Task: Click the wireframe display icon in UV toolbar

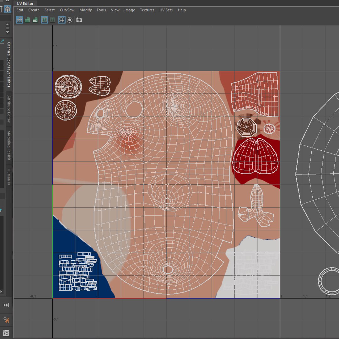Action: (19, 20)
